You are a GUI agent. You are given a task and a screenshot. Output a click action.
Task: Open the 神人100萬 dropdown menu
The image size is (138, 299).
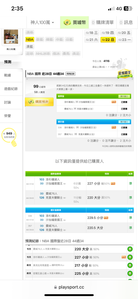coord(42,22)
